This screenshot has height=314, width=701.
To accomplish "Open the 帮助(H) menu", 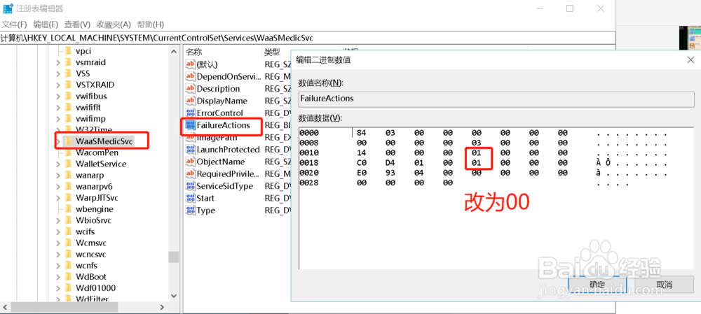I will (150, 24).
